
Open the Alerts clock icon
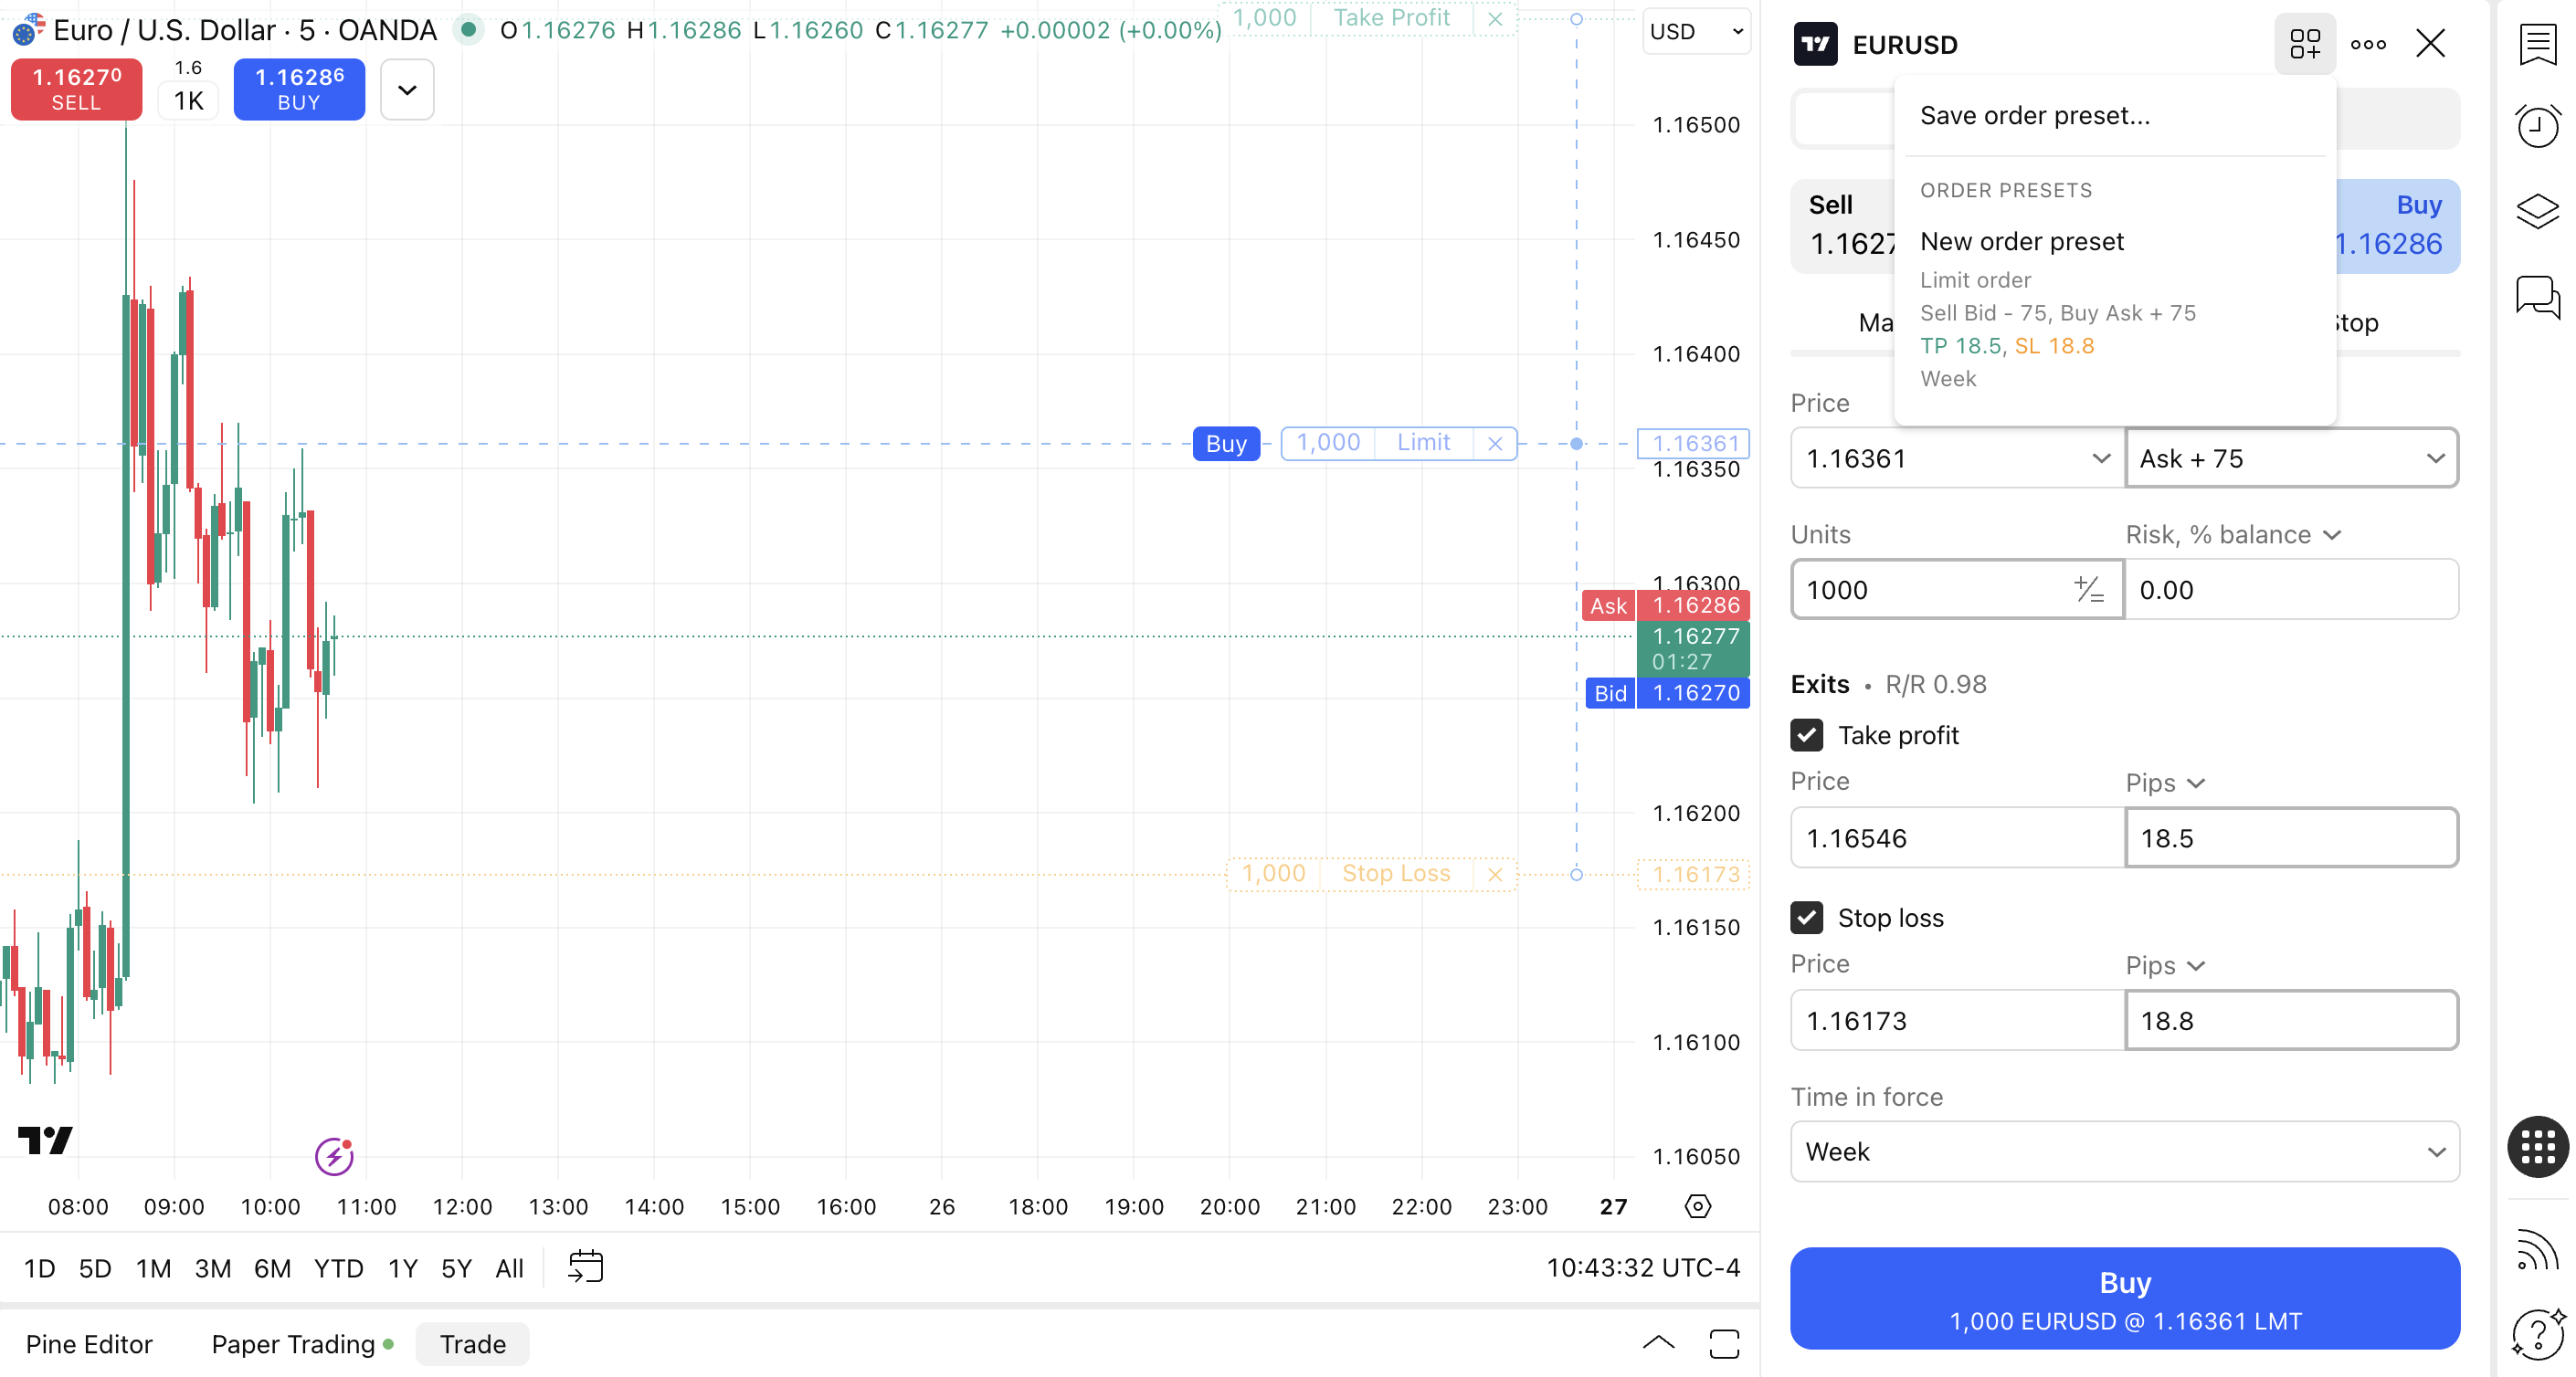coord(2537,126)
